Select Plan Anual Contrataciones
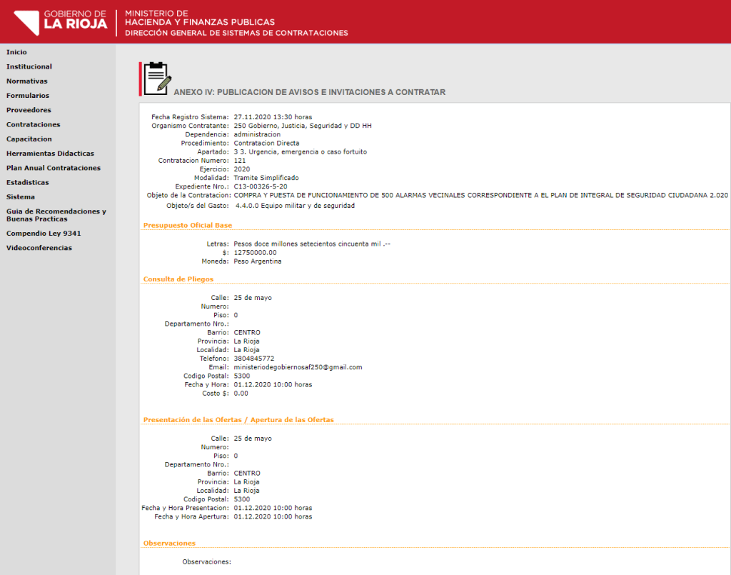731x575 pixels. point(53,168)
